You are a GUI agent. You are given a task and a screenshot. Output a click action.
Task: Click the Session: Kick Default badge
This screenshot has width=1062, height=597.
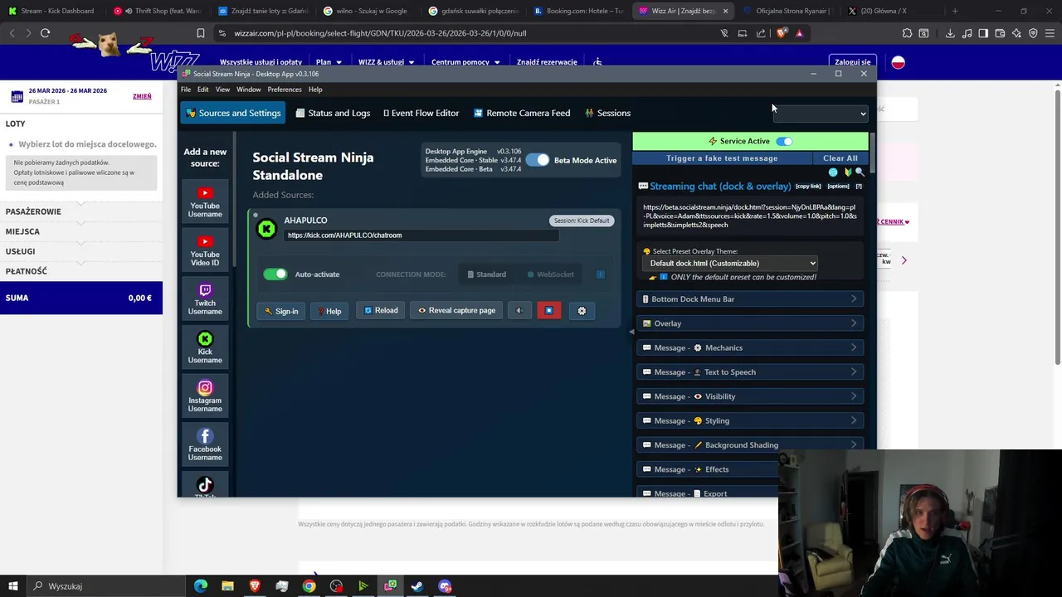point(582,221)
